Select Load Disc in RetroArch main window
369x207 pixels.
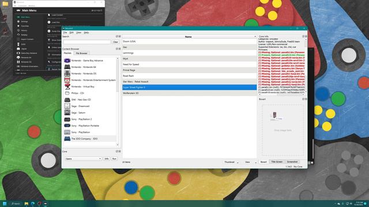point(56,22)
